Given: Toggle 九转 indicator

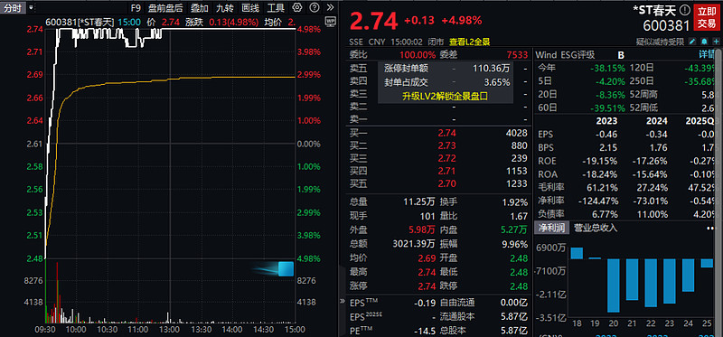Looking at the screenshot, I should tap(225, 8).
